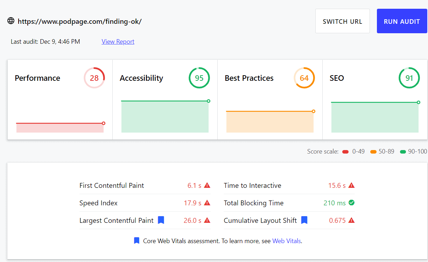Click the Speed Index label
This screenshot has height=262, width=428.
click(98, 203)
